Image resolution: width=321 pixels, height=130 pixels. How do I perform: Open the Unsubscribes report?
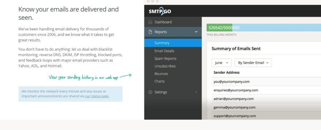click(x=165, y=66)
